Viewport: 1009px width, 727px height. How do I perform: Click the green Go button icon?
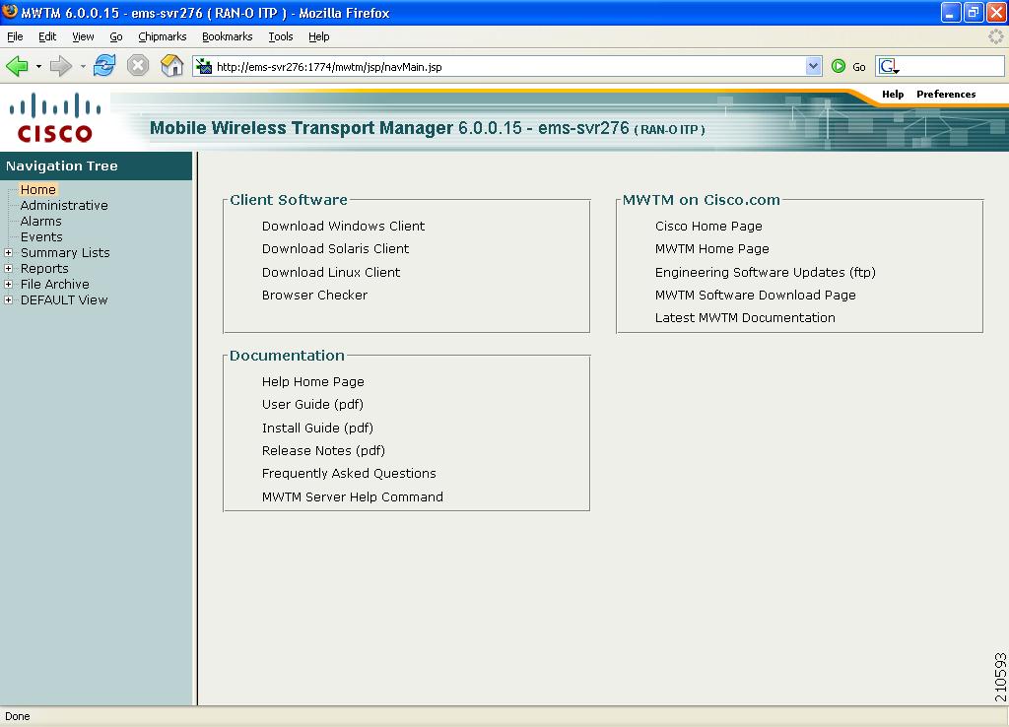(x=839, y=66)
